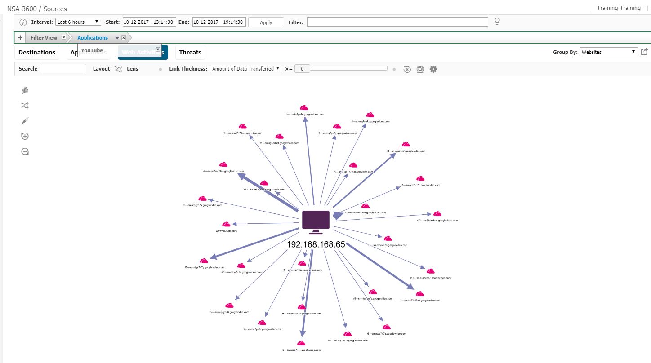Image resolution: width=651 pixels, height=363 pixels.
Task: Select the www.youtube.com cloud node
Action: 226,224
